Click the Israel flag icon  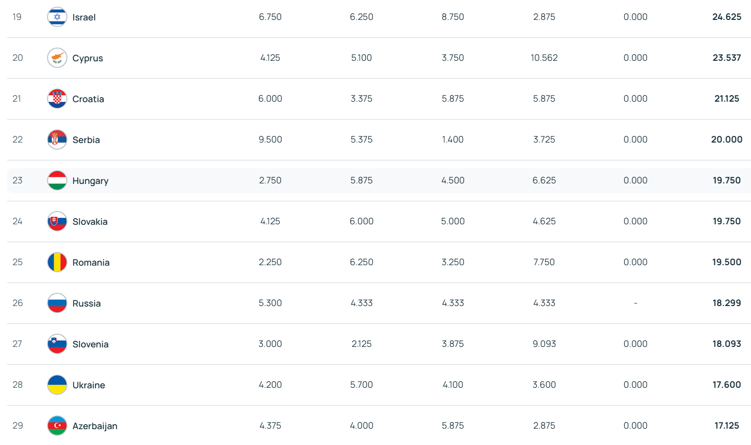(x=57, y=17)
